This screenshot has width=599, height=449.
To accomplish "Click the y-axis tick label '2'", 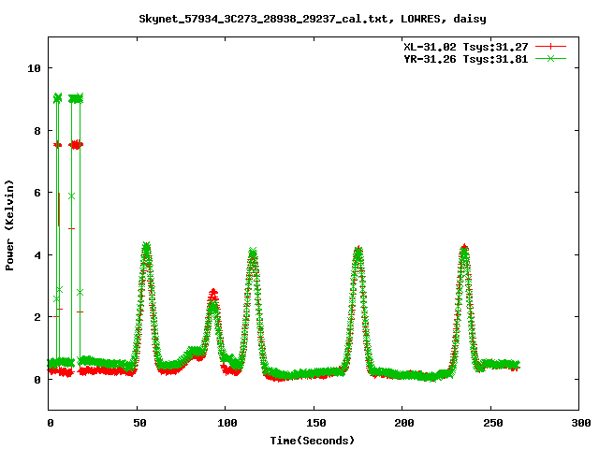I will (x=37, y=317).
